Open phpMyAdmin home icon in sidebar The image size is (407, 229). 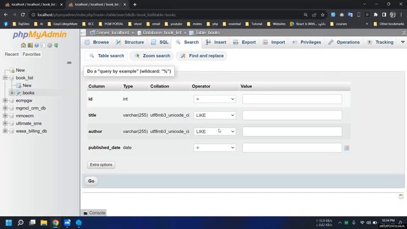click(x=24, y=45)
